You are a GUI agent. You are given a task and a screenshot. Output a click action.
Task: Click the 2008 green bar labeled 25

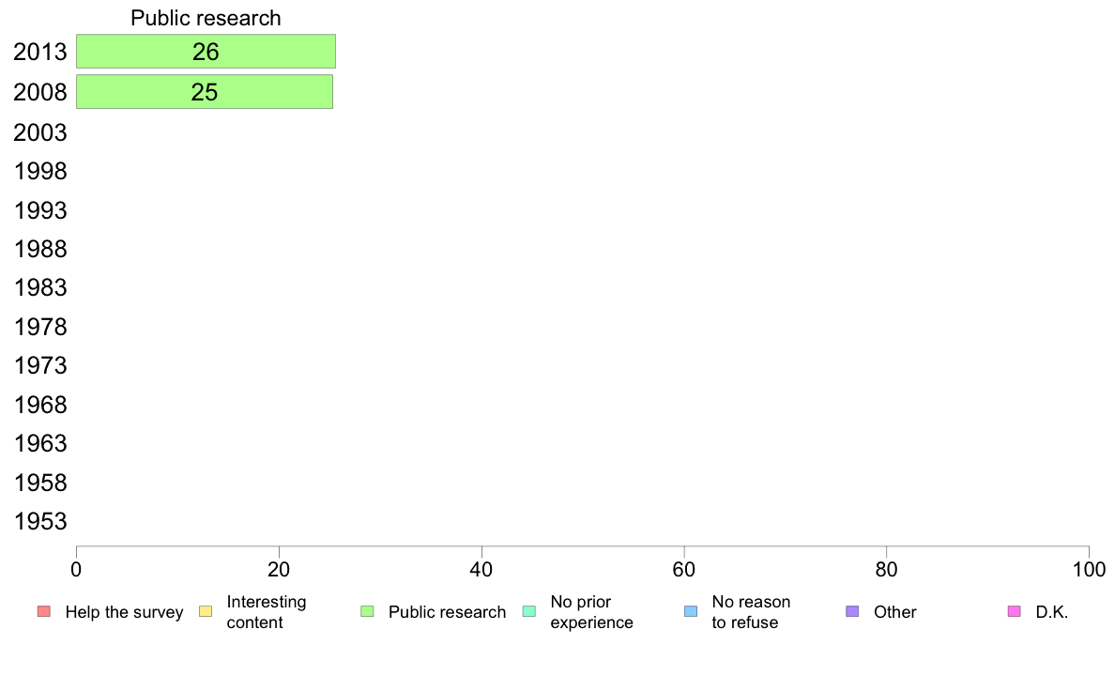pyautogui.click(x=204, y=92)
